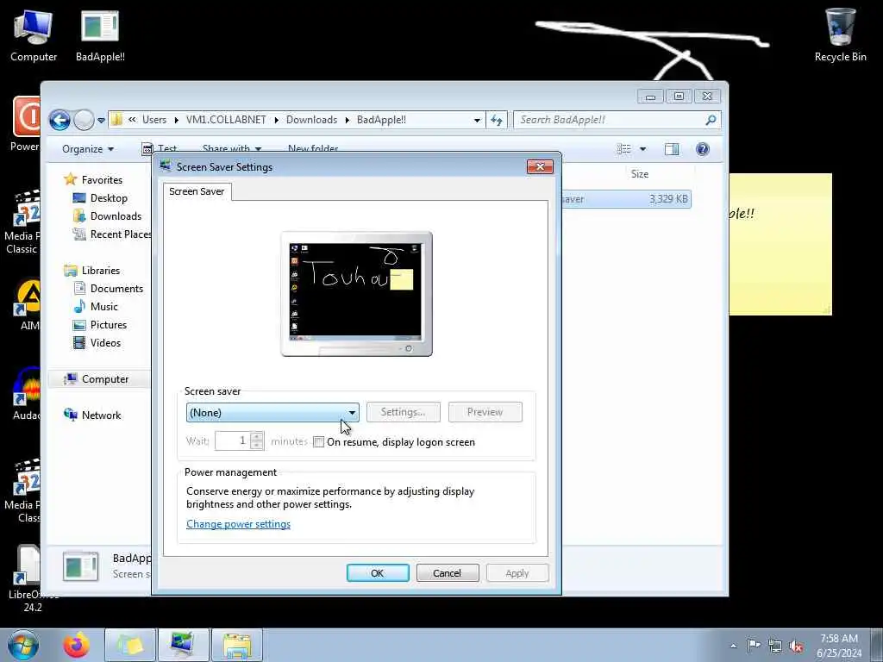Open the Windows Start button
Screen dimensions: 883x662
(x=22, y=645)
